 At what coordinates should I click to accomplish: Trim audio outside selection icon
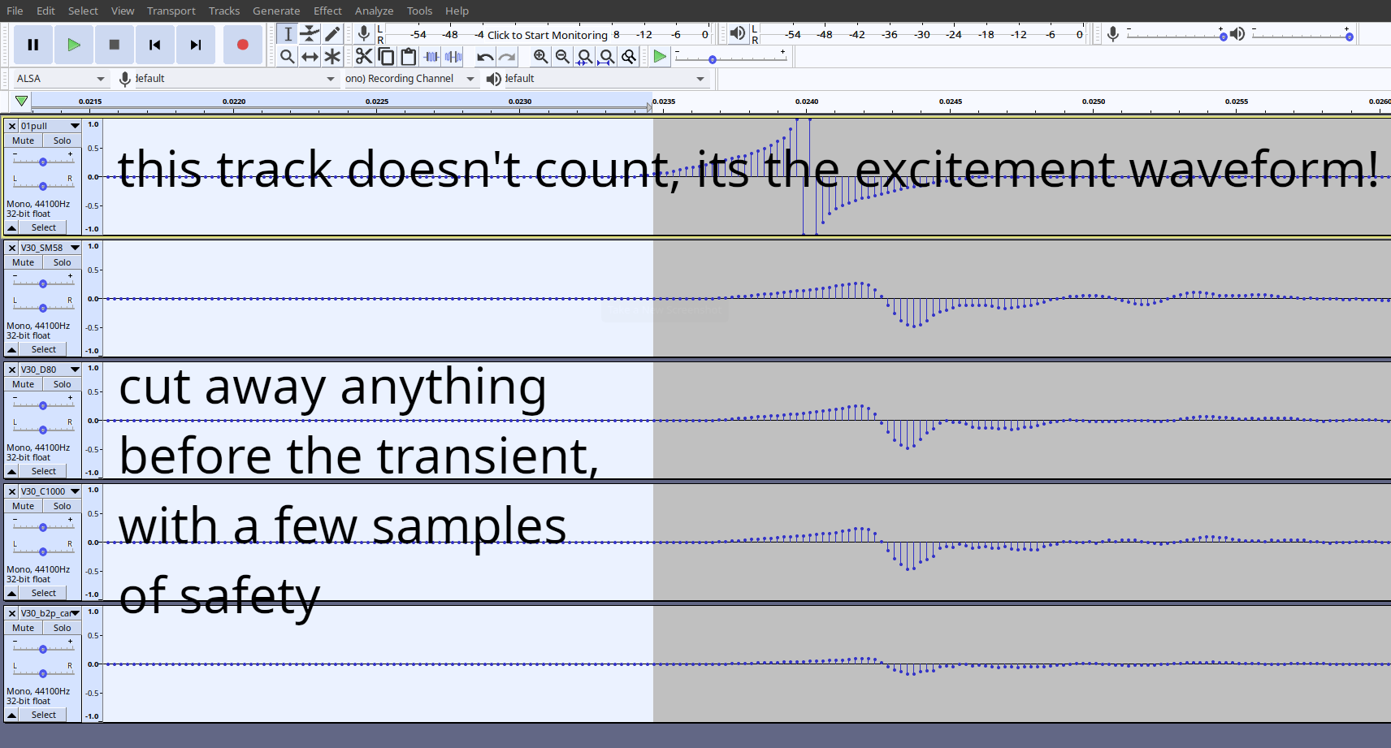point(431,56)
